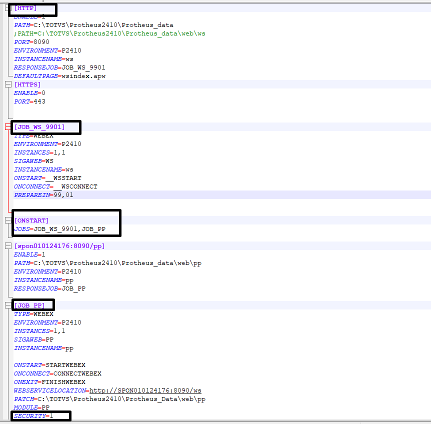Click the ENVIRONMENT=P2410 line under [JOB_WS_9901]

pos(47,144)
